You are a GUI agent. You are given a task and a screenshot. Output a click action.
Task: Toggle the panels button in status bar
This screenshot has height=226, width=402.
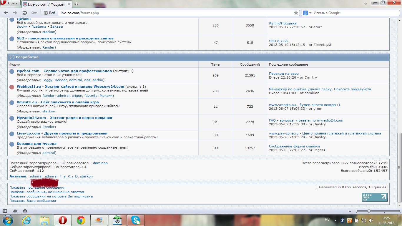coord(5,211)
